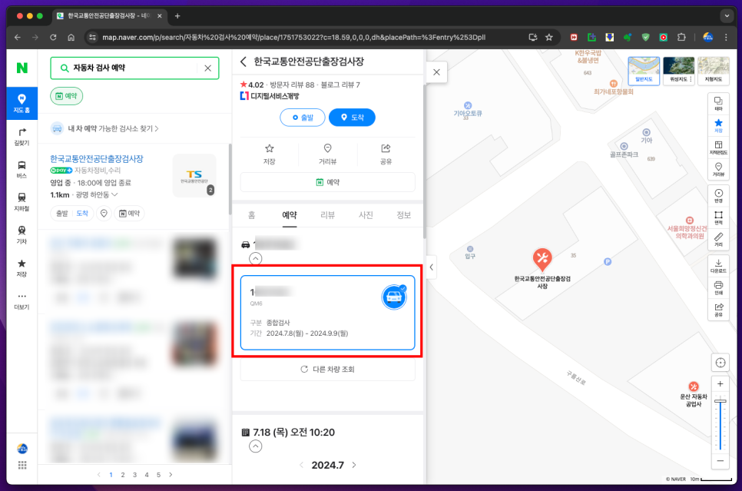Go to previous month in calendar

click(301, 465)
